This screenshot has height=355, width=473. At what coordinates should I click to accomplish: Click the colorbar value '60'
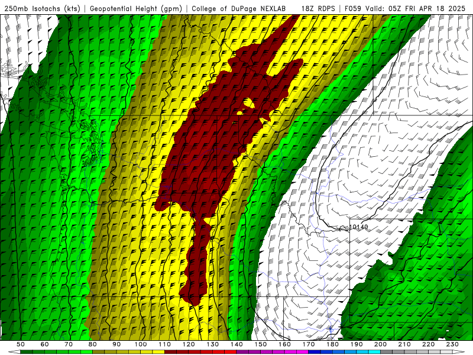(x=44, y=344)
